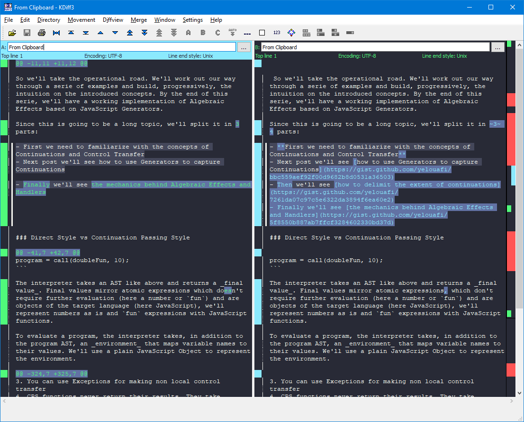
Task: Toggle automatic advance after source selection
Action: (x=232, y=33)
